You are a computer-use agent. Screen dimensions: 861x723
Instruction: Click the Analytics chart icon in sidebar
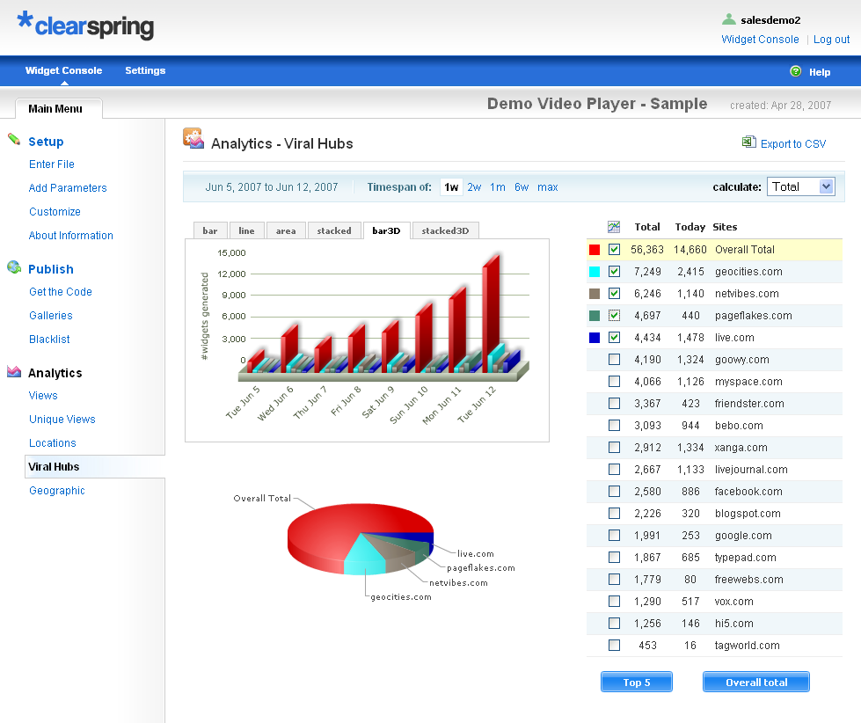tap(14, 372)
